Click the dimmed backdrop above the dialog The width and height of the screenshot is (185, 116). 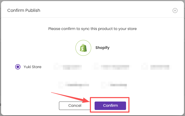(x=92, y=1)
